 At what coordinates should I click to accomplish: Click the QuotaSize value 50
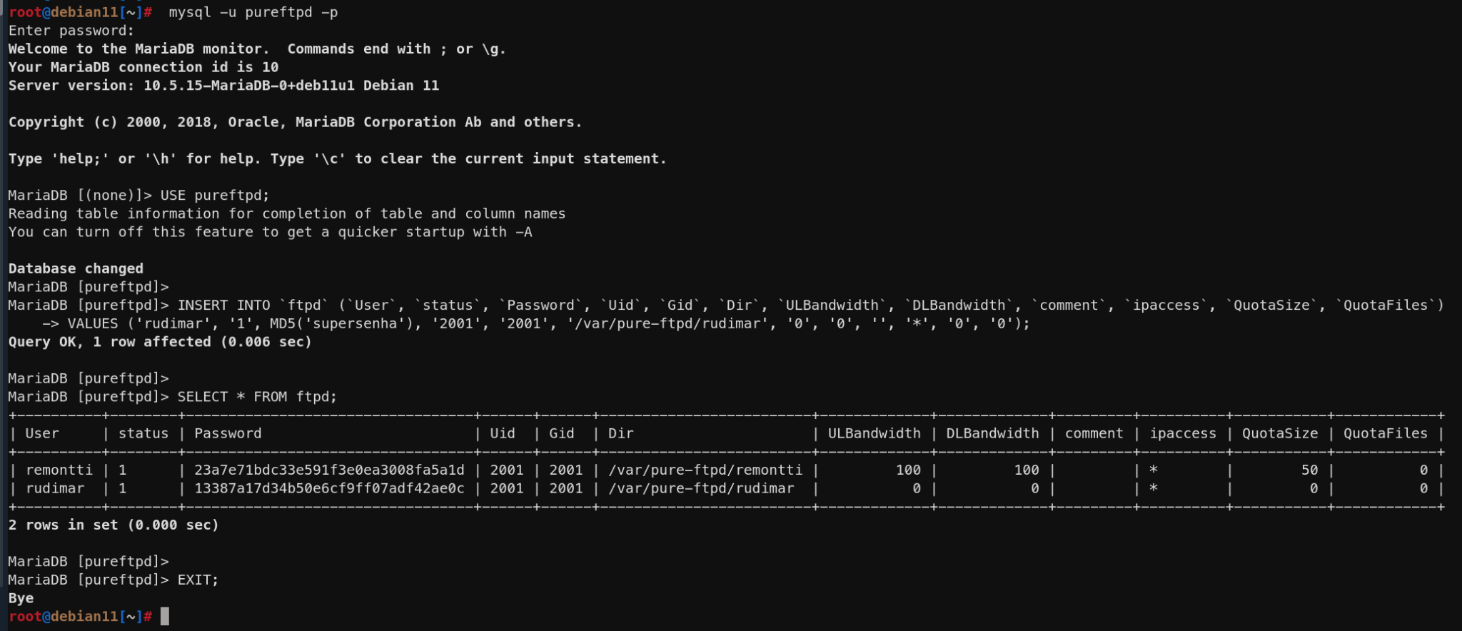pyautogui.click(x=1309, y=470)
